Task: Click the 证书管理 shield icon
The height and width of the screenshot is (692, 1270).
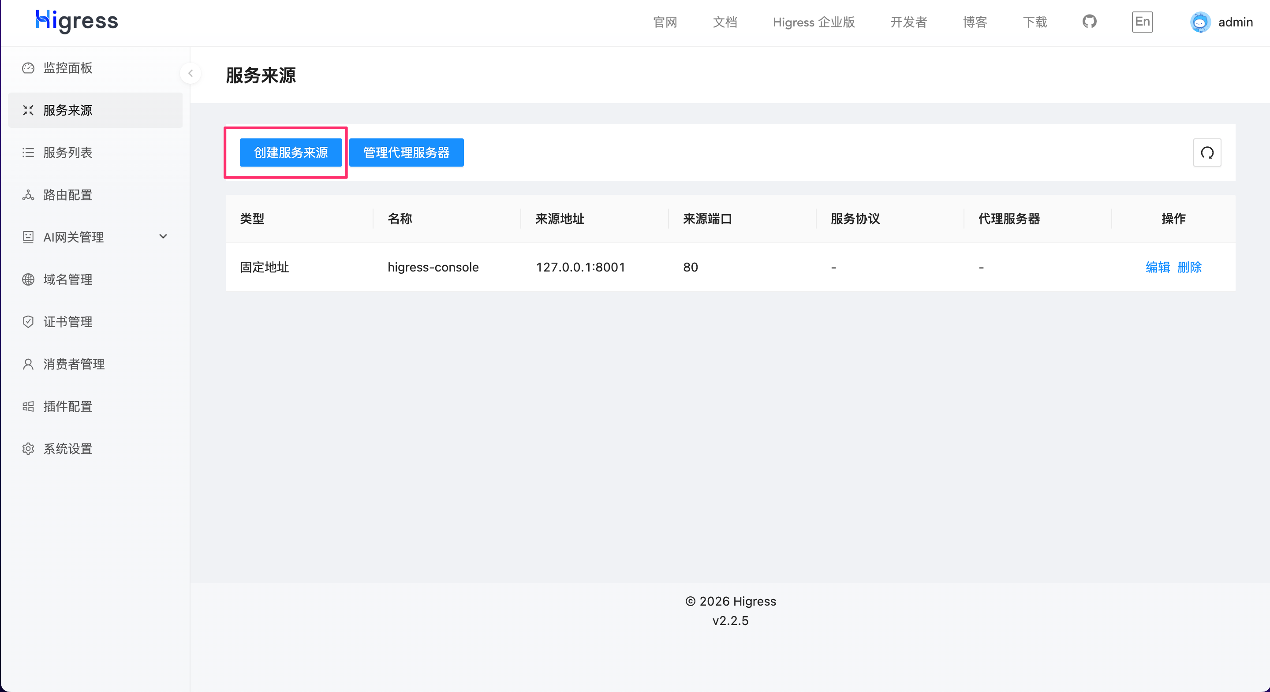Action: [x=28, y=322]
